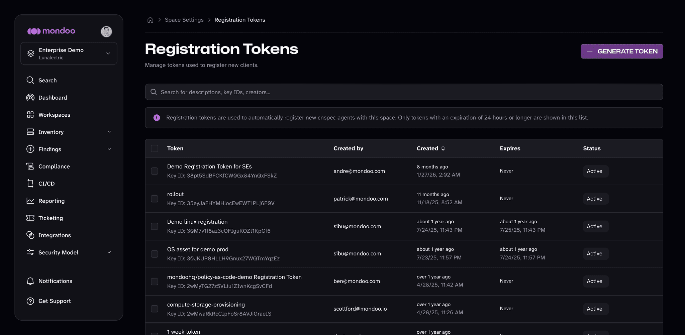Image resolution: width=685 pixels, height=335 pixels.
Task: Click the Ticketing ticket icon
Action: pos(30,218)
